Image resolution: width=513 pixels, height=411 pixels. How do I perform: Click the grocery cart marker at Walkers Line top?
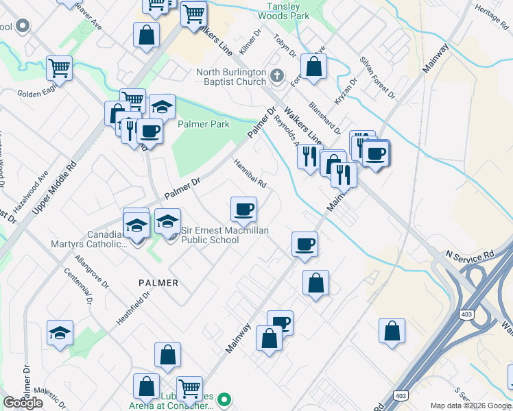tap(193, 14)
